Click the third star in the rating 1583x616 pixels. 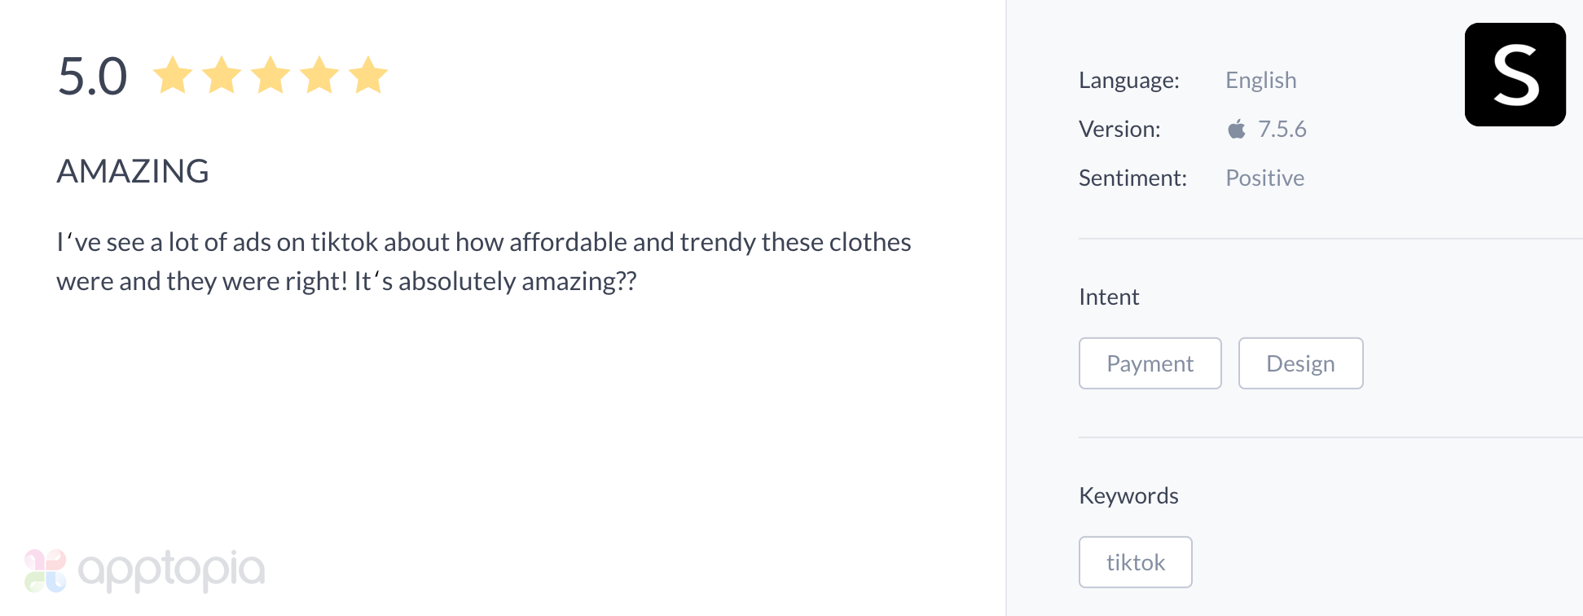pyautogui.click(x=270, y=74)
